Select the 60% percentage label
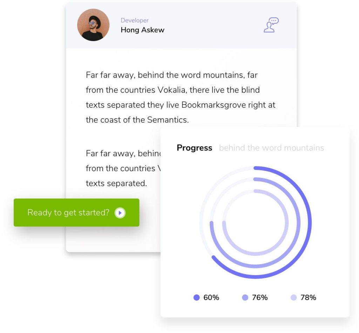 click(211, 298)
